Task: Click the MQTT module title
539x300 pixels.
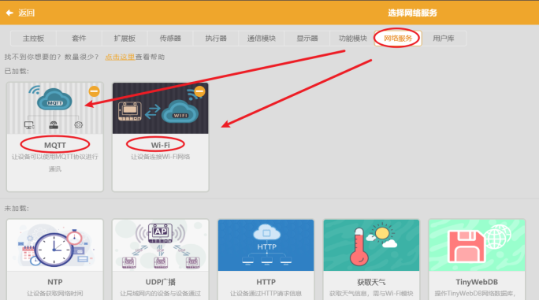Action: pos(55,146)
